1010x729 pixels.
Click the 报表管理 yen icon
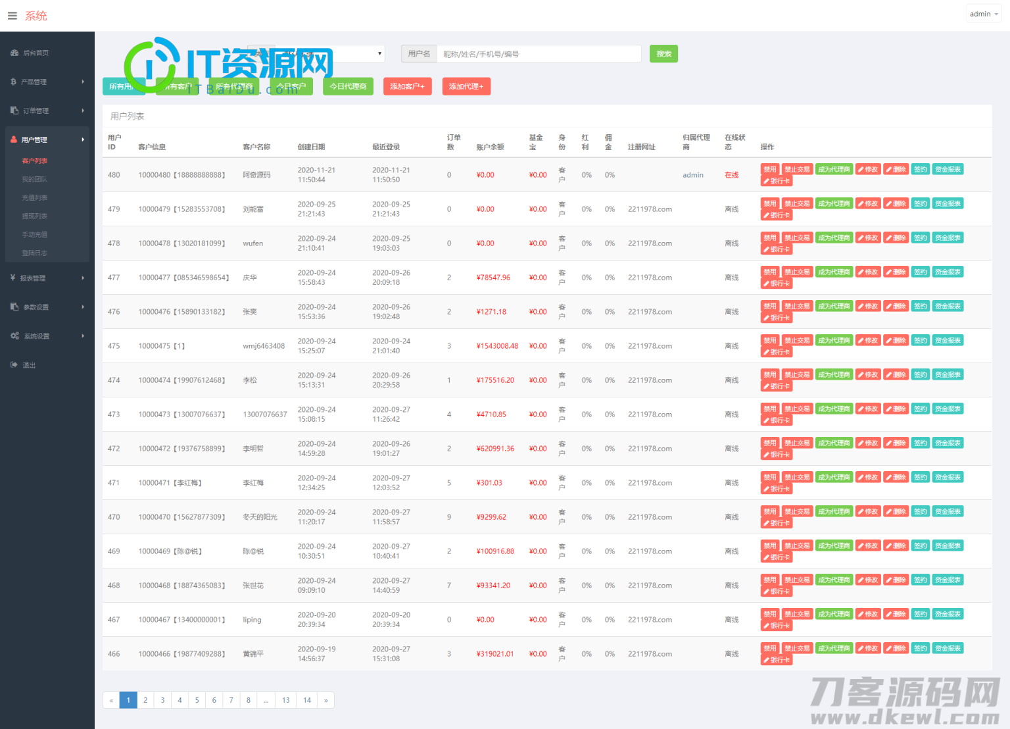click(13, 278)
